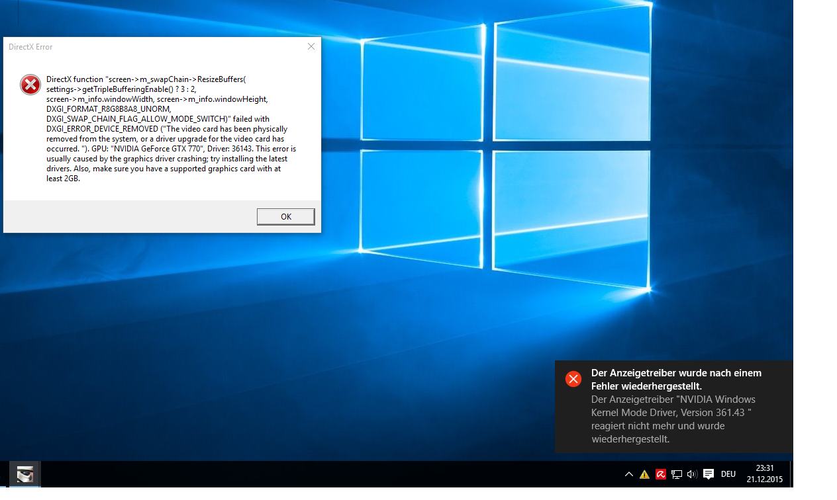Click OK in the DirectX Error dialog
This screenshot has height=500, width=837.
click(285, 216)
